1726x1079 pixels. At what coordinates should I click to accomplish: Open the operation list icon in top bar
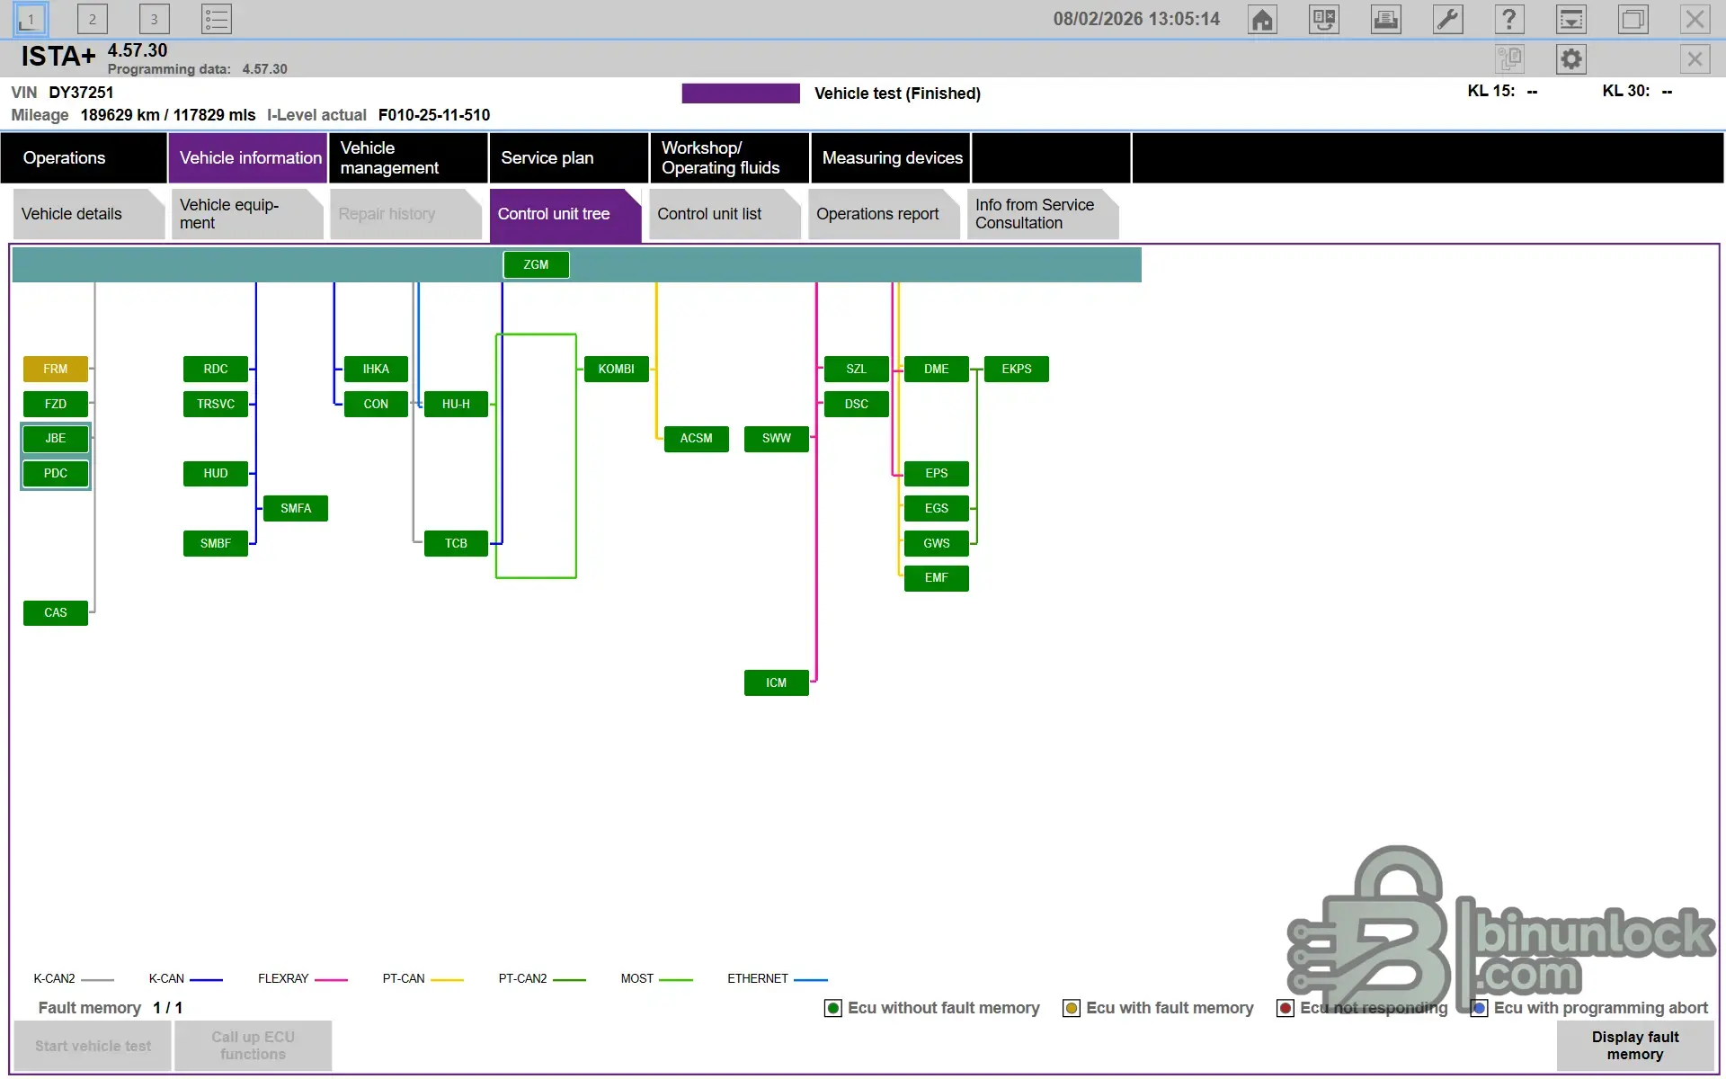pos(1324,19)
